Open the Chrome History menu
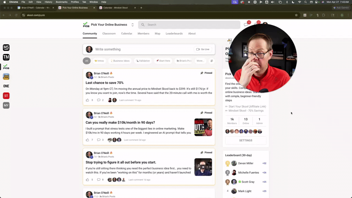 tap(48, 2)
